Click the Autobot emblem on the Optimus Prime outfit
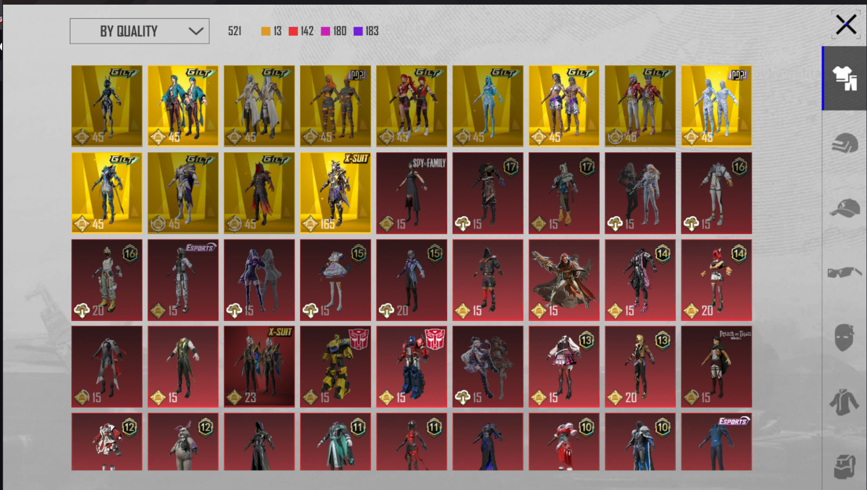The image size is (867, 490). pos(435,338)
